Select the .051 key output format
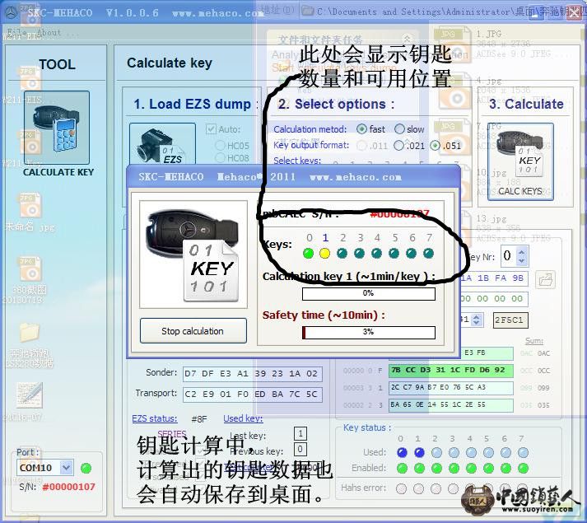Viewport: 587px width, 523px height. (435, 145)
